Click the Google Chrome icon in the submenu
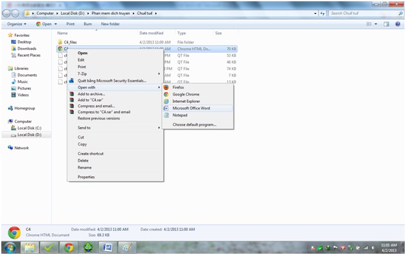 pyautogui.click(x=166, y=94)
